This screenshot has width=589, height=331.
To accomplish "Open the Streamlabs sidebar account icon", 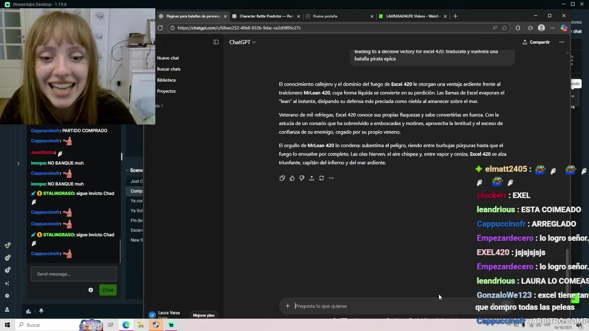I will pyautogui.click(x=7, y=309).
